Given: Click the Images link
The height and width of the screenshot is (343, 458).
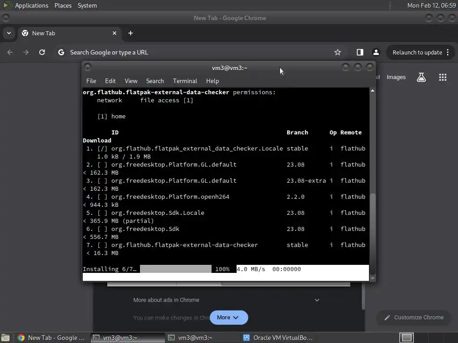Looking at the screenshot, I should coord(396,77).
